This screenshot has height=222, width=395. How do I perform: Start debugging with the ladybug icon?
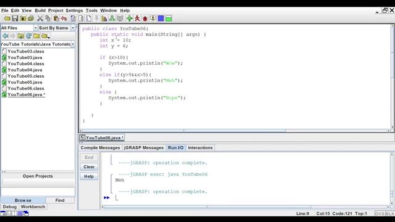[145, 18]
